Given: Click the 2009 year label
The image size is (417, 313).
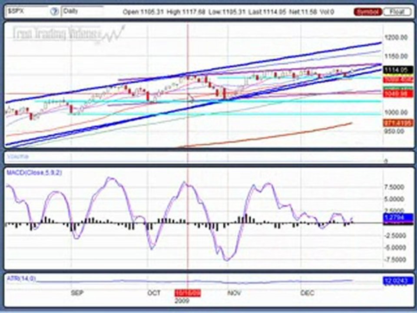Looking at the screenshot, I should click(182, 301).
